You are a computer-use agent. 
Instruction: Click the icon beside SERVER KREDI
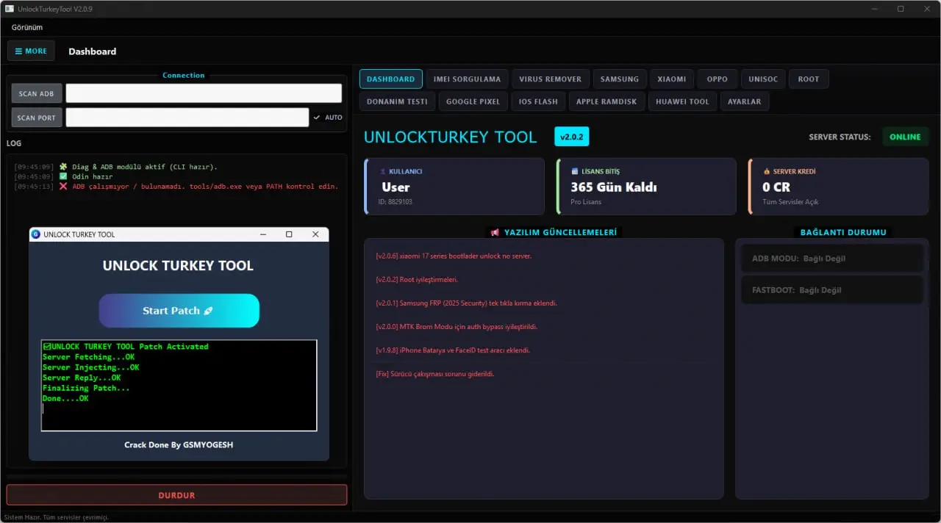click(766, 172)
